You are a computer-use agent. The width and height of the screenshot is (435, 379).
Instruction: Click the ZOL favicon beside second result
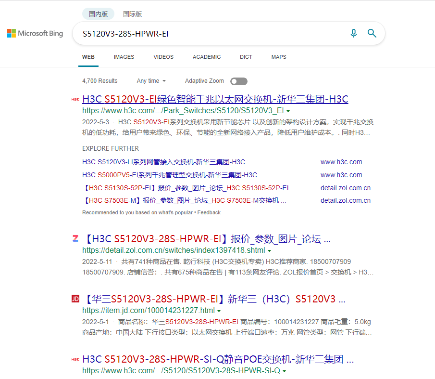coord(75,238)
